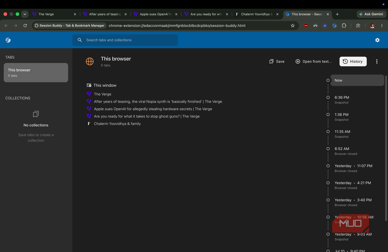This screenshot has width=388, height=252.
Task: Click the Session Buddy logo icon
Action: (8, 40)
